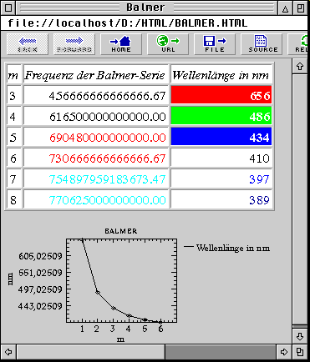This screenshot has height=362, width=310.
Task: Click cyan frequency 770625000000000.00
Action: [108, 200]
